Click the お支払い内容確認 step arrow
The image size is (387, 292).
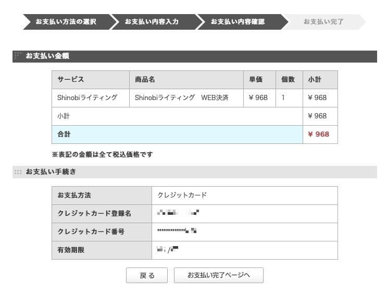click(x=238, y=22)
